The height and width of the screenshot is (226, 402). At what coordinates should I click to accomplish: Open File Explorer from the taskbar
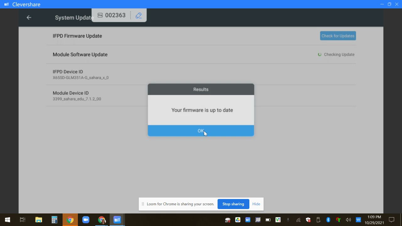(x=39, y=220)
